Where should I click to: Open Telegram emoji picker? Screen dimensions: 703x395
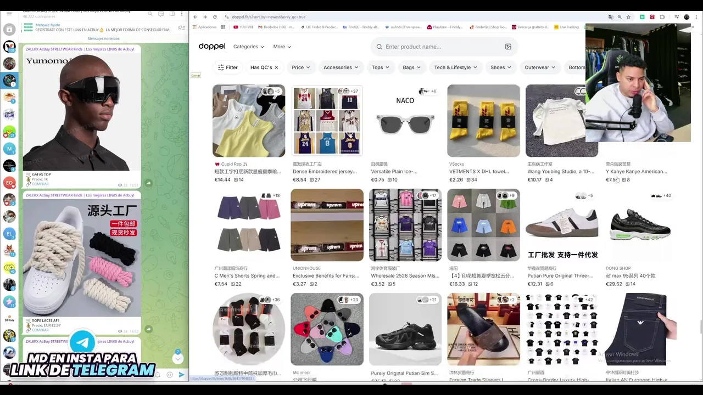(x=170, y=375)
